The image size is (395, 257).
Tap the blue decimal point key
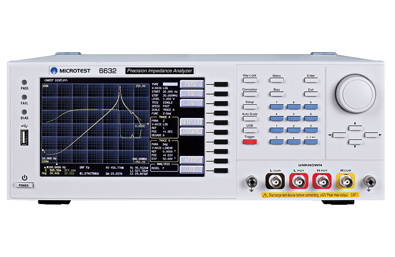[294, 142]
